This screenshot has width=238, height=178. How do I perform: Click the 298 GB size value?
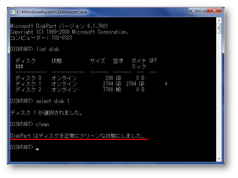[114, 78]
